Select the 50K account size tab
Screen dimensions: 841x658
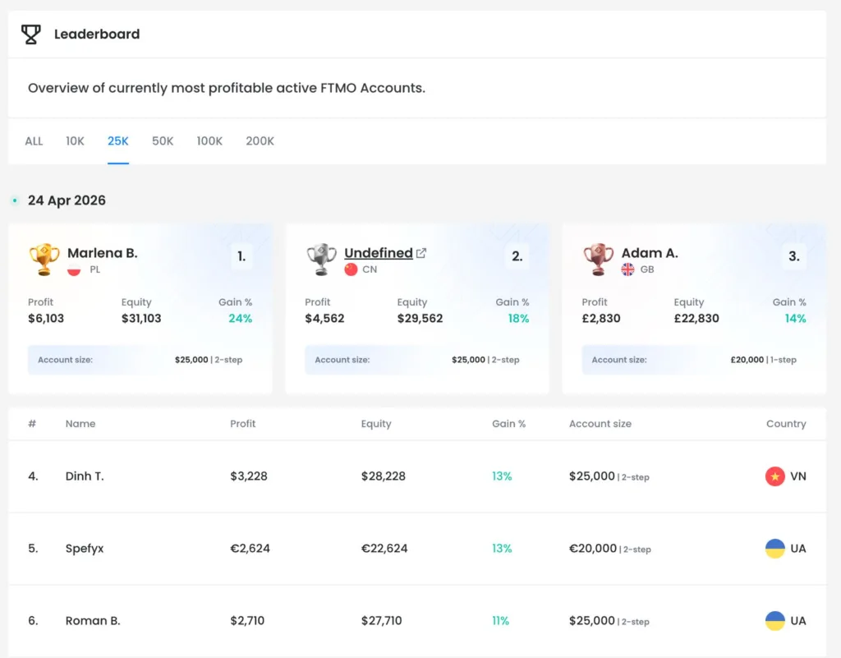[x=163, y=141]
